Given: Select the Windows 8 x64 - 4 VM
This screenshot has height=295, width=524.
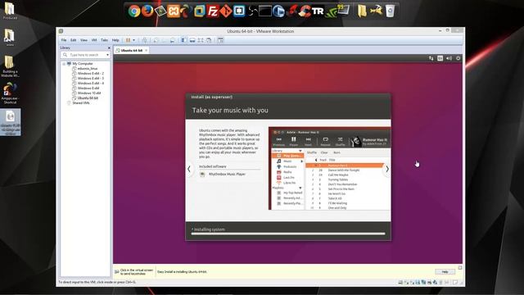Looking at the screenshot, I should tap(90, 84).
